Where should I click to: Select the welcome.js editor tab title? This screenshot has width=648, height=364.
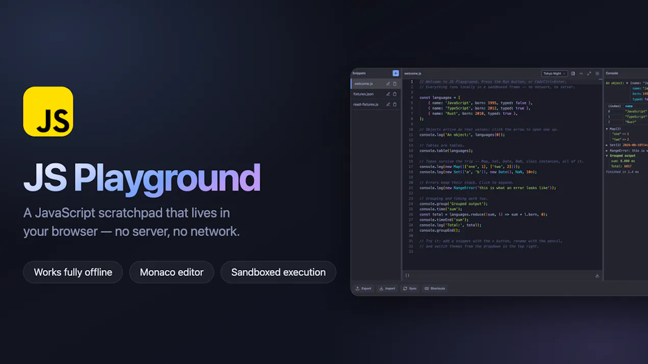(x=412, y=73)
